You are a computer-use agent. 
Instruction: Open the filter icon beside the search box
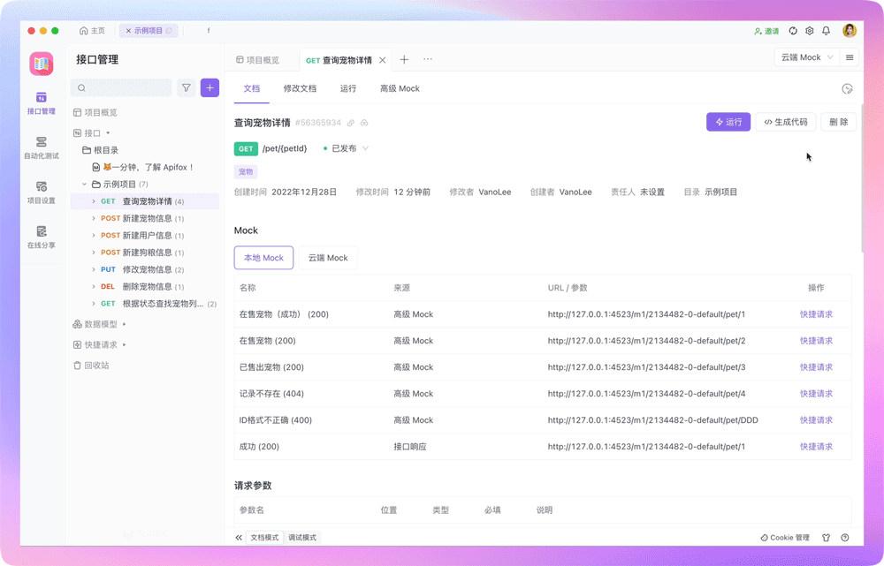pos(187,87)
